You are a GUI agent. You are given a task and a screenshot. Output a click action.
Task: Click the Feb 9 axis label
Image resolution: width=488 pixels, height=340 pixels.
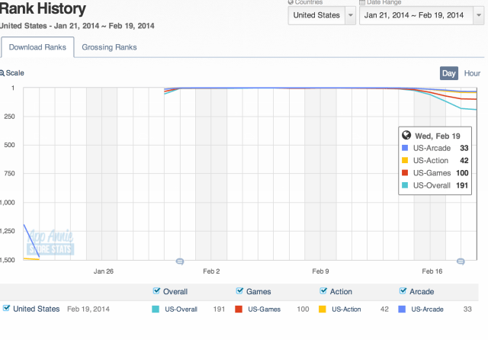point(320,271)
